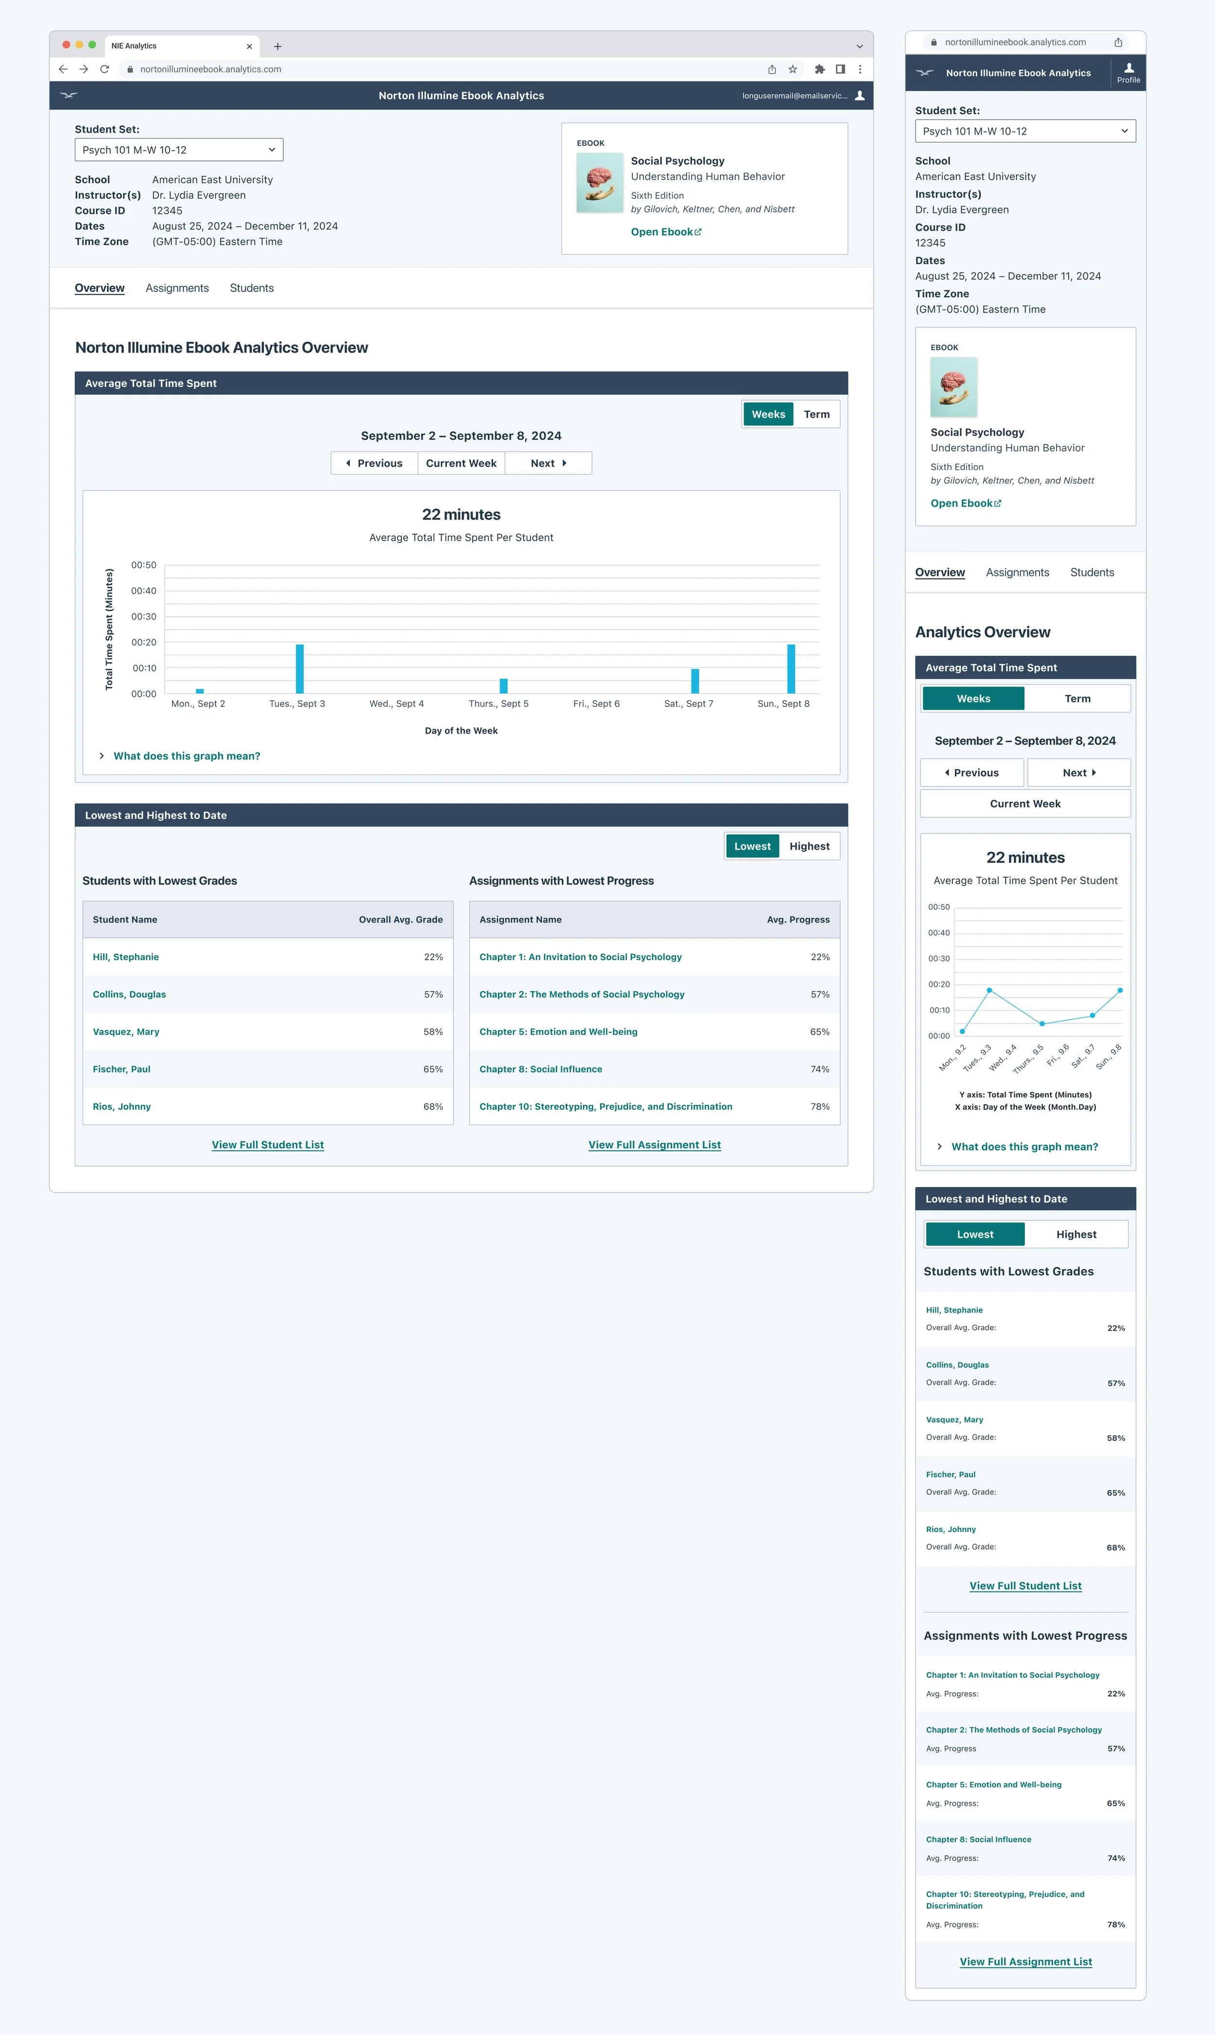Go to the desktop Assignments tab
Image resolution: width=1215 pixels, height=2035 pixels.
click(x=177, y=288)
